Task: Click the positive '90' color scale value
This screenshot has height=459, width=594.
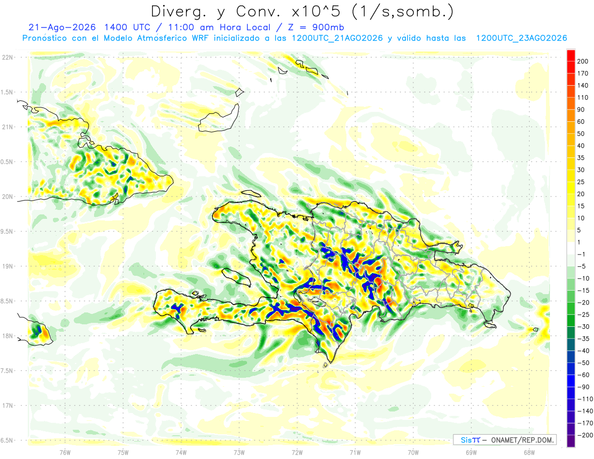Action: click(581, 109)
